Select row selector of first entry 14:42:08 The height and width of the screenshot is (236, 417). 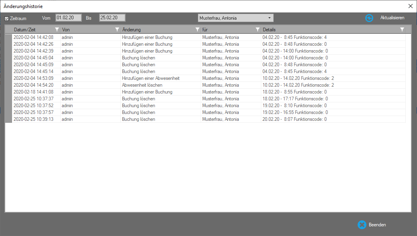click(x=8, y=37)
